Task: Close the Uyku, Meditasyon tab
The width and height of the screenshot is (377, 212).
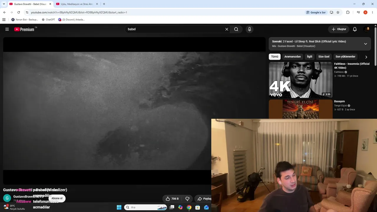Action: tap(97, 4)
